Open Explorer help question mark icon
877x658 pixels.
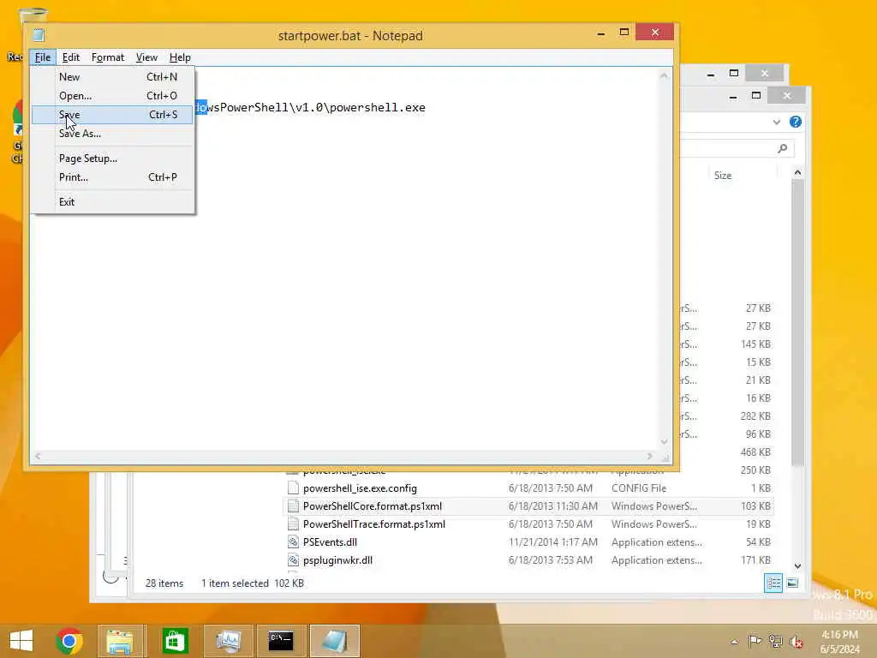796,122
